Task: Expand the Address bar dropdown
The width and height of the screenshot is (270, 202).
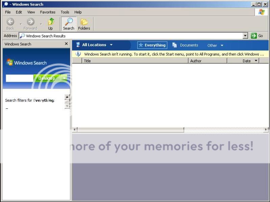Action: pos(245,36)
